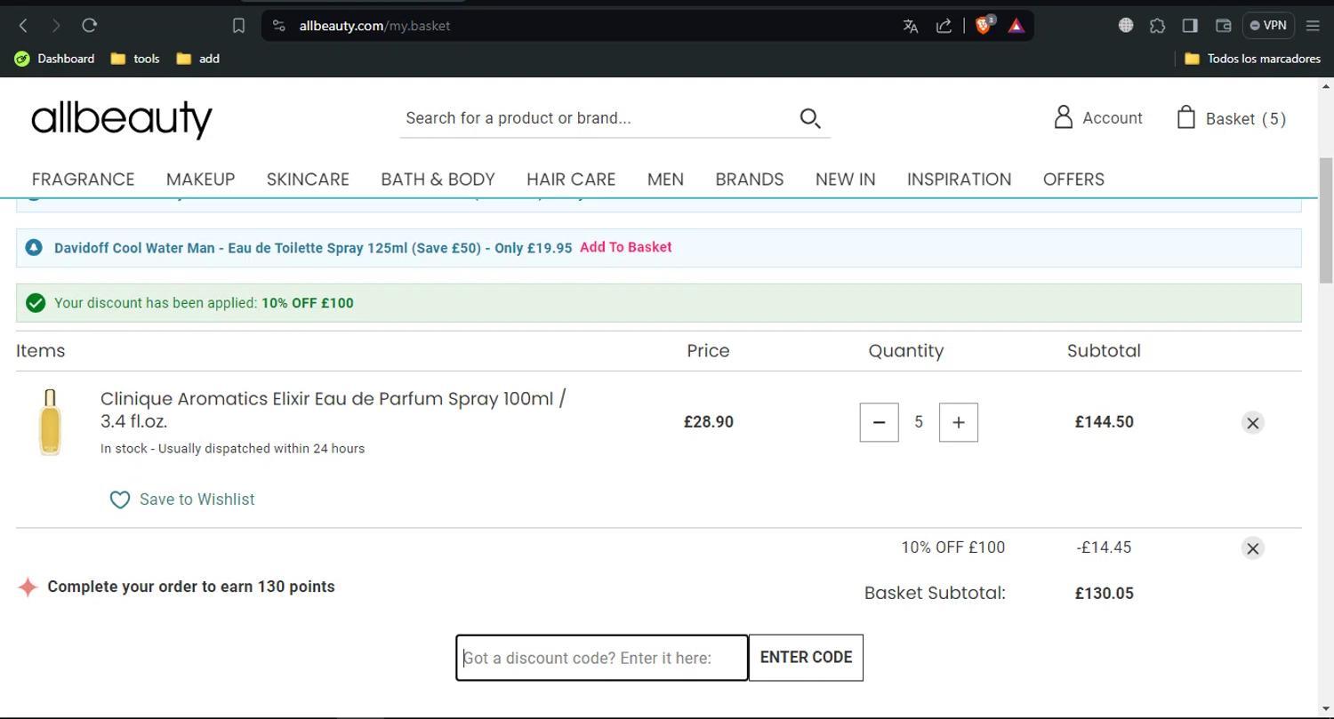Remove the 10% OFF £100 discount
This screenshot has height=719, width=1334.
(x=1252, y=548)
